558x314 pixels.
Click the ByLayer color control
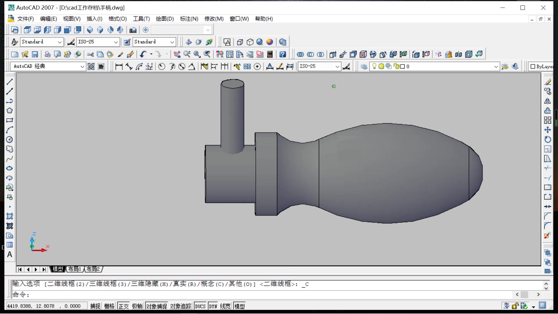point(542,67)
